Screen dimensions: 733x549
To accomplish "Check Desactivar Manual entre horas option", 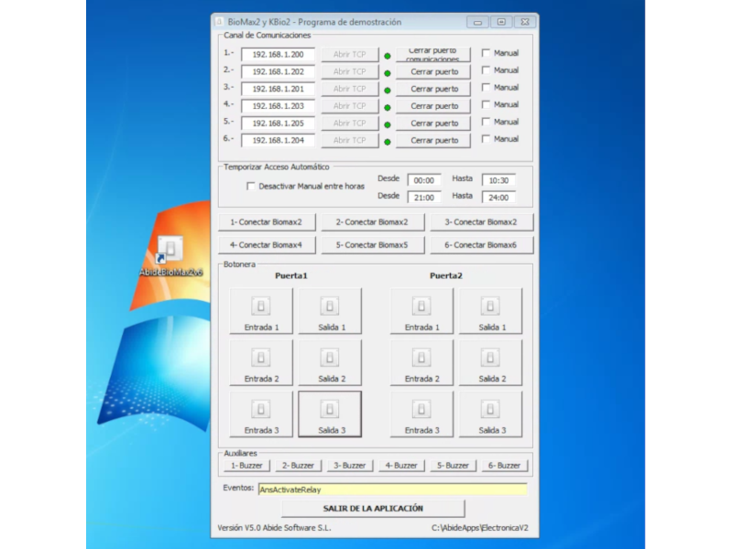I will (x=251, y=187).
